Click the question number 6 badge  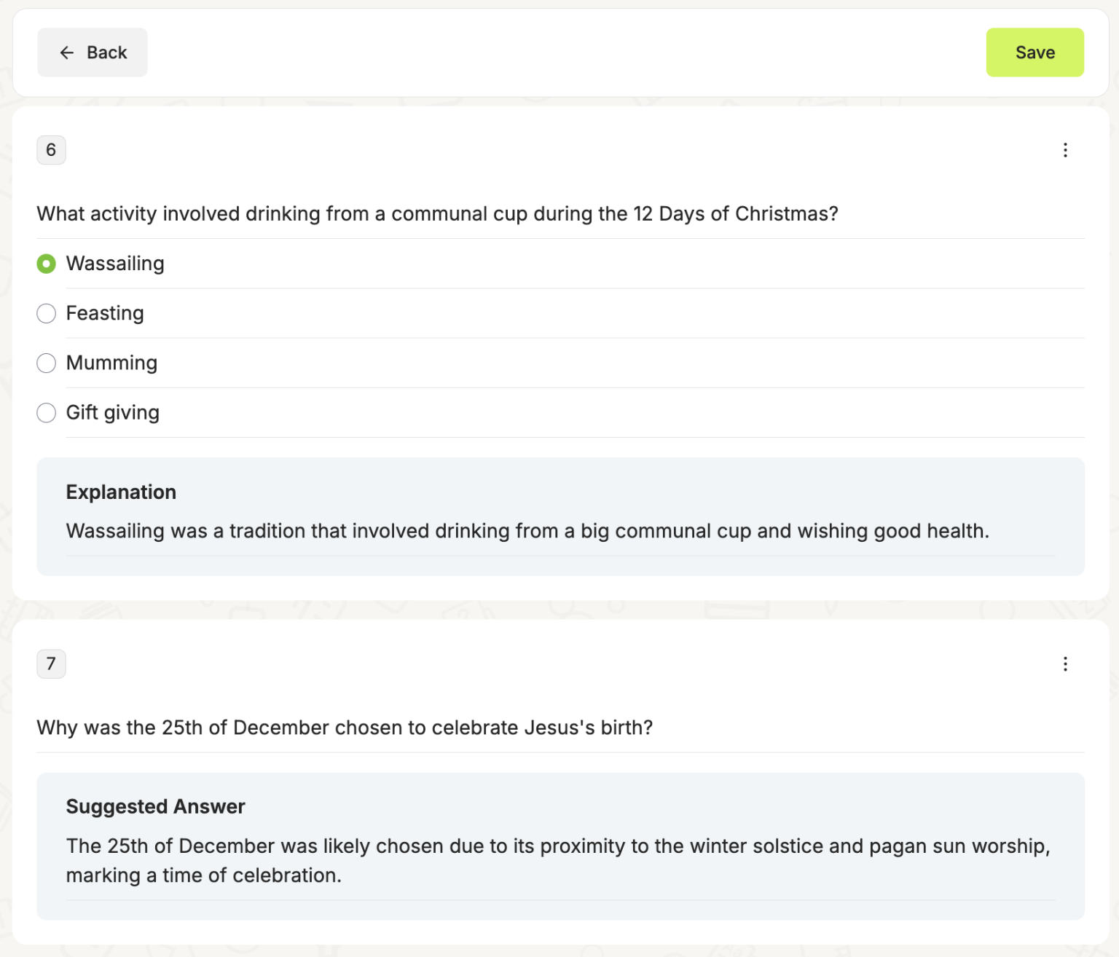point(51,150)
